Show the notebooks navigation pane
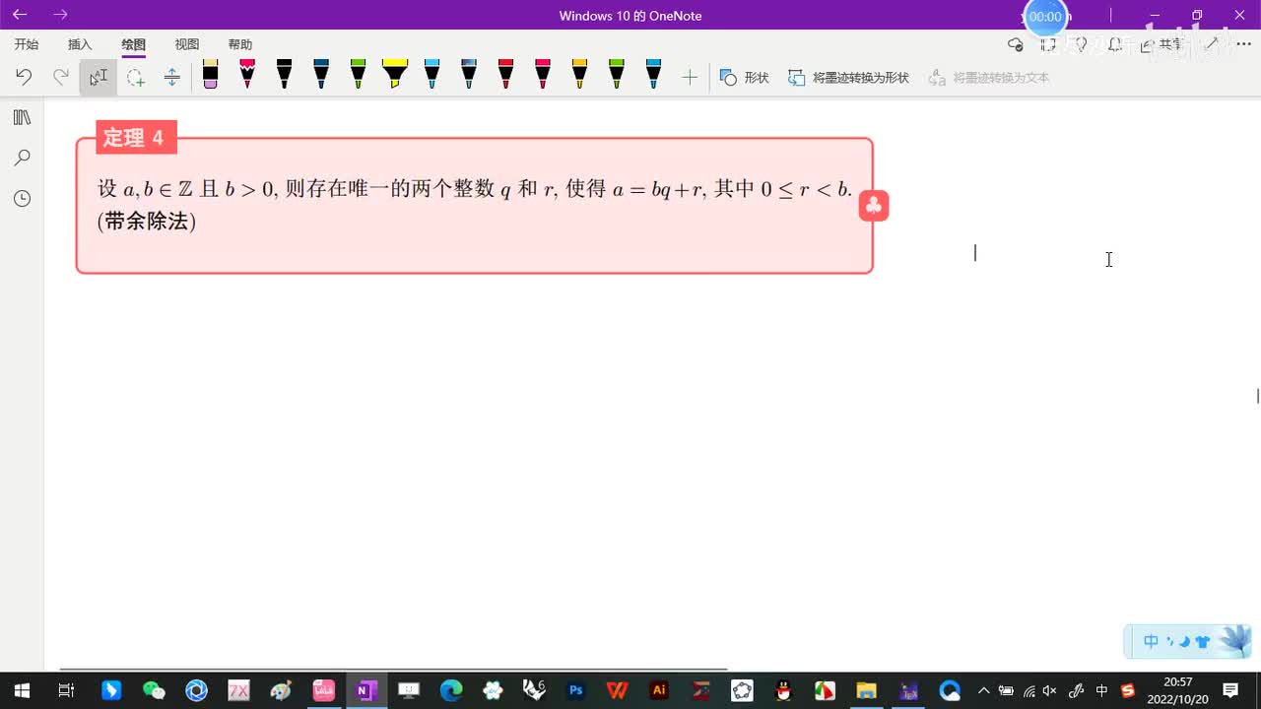1261x709 pixels. tap(22, 117)
